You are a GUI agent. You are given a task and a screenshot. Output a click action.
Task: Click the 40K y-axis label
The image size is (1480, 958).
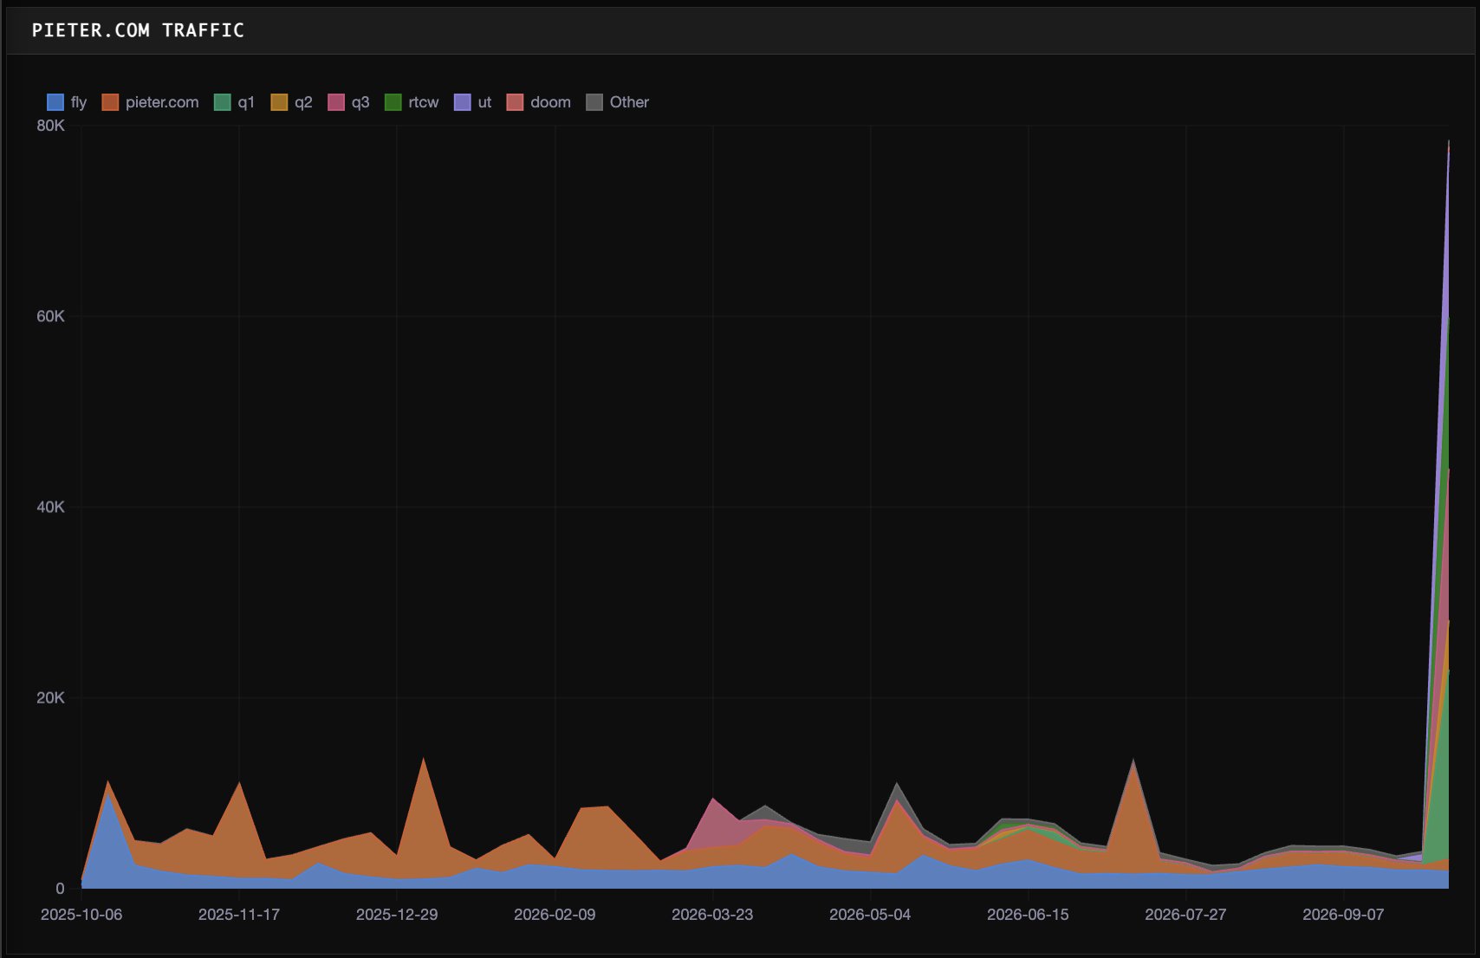coord(50,507)
